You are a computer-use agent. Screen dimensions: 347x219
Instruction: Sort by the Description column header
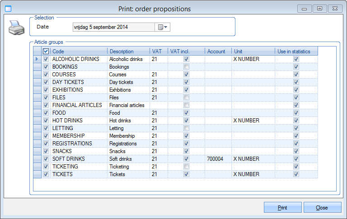[128, 51]
